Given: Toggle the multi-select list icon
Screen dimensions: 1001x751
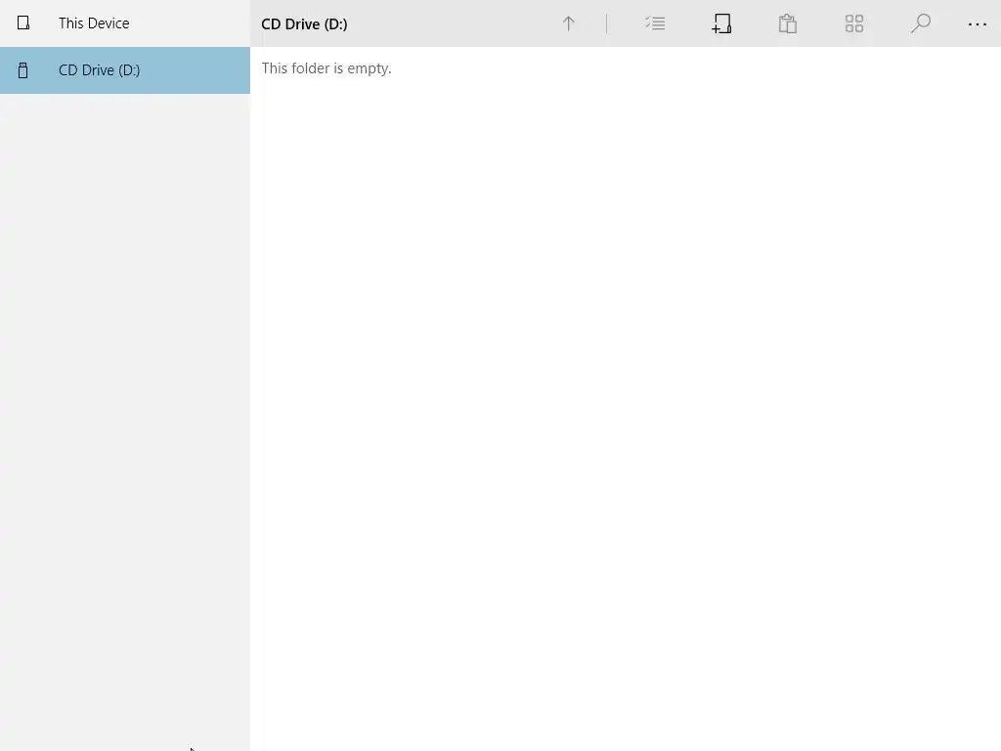Looking at the screenshot, I should pyautogui.click(x=655, y=23).
